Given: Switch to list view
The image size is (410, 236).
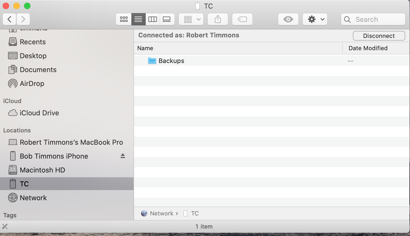Looking at the screenshot, I should (x=138, y=19).
